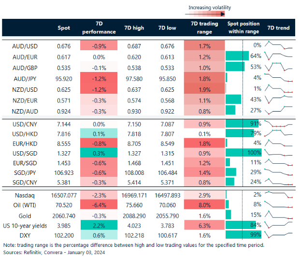Click the Nasdaq spot value 16507.077
Screen dimensions: 300x257
pyautogui.click(x=63, y=195)
